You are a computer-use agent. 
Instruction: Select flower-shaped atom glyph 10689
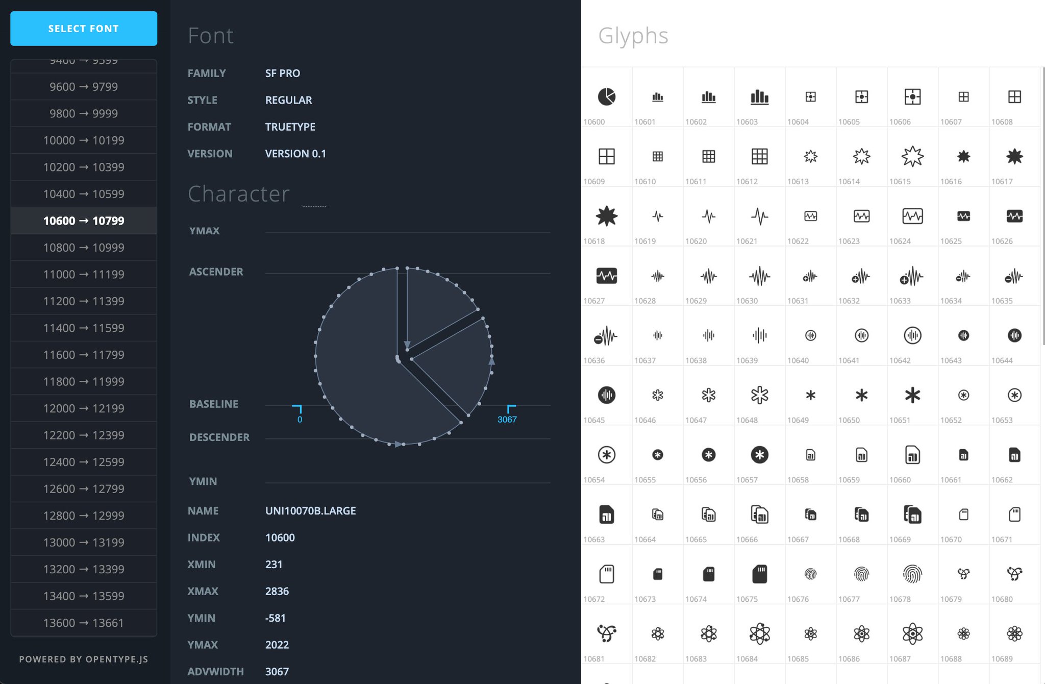point(1015,634)
